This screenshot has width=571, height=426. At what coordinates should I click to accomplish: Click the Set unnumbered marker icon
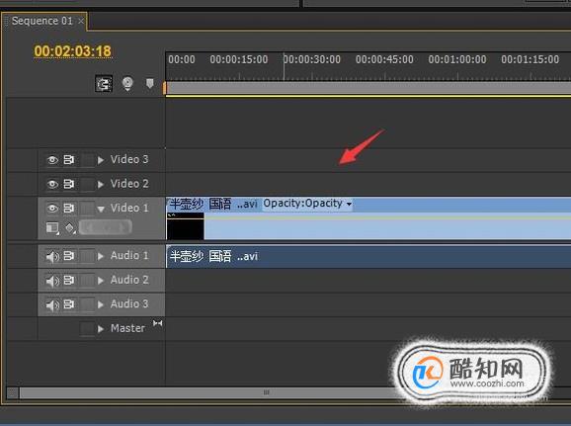(150, 83)
